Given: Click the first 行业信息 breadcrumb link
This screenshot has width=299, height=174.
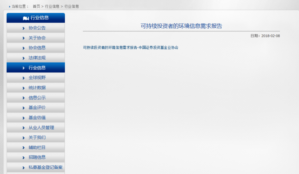Looking at the screenshot, I should pos(52,7).
